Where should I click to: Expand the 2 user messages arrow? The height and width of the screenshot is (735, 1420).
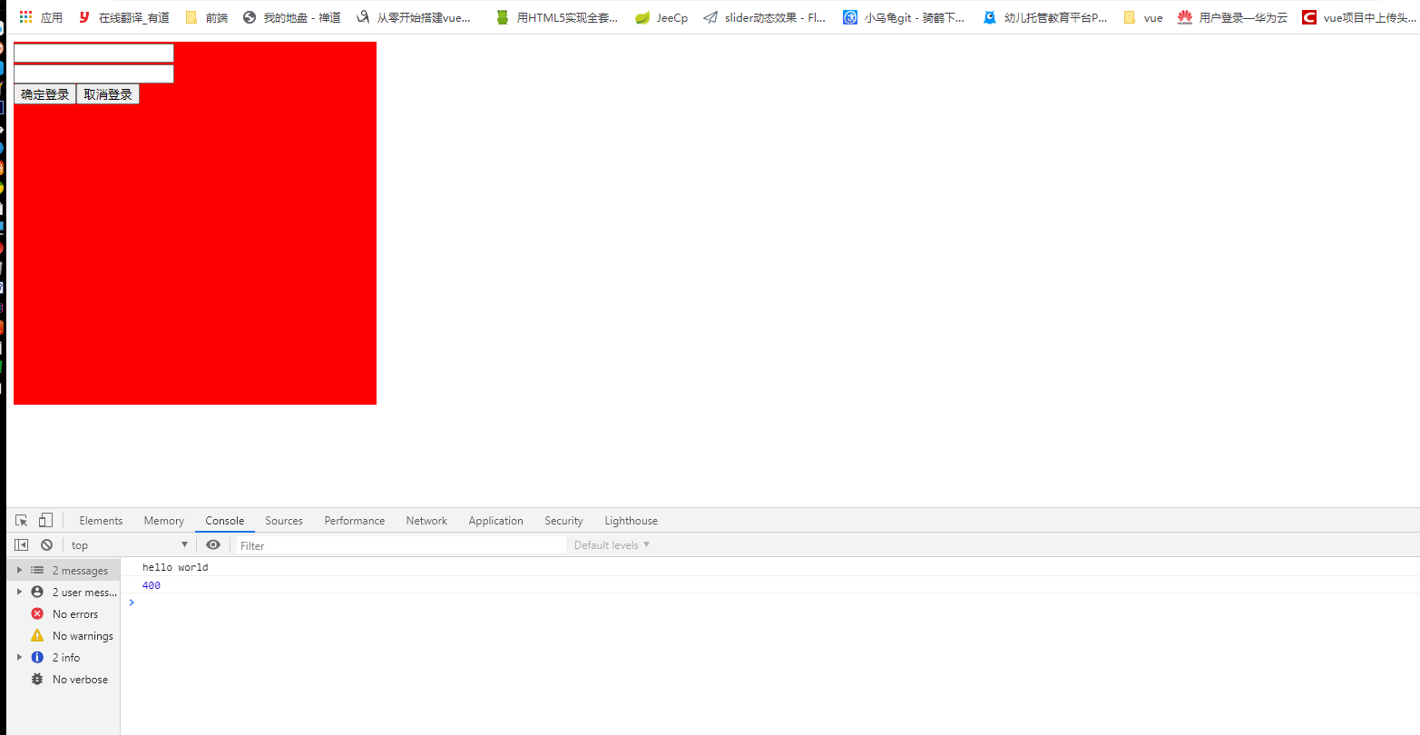19,593
